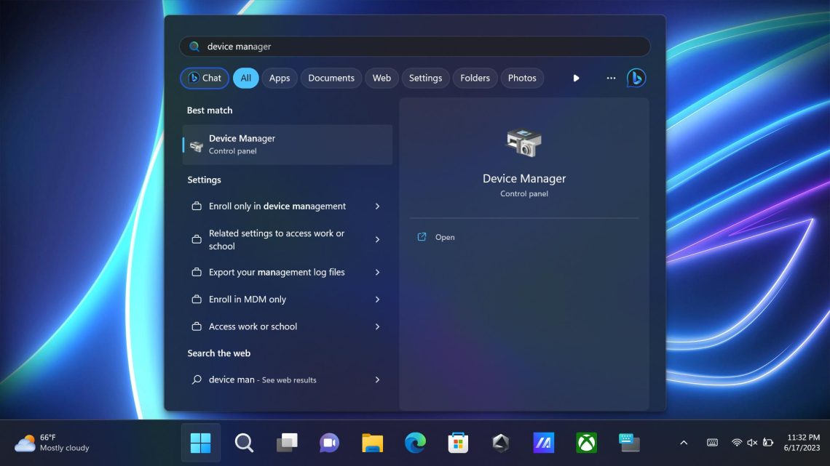Show more filter tabs with play arrow

coord(576,79)
